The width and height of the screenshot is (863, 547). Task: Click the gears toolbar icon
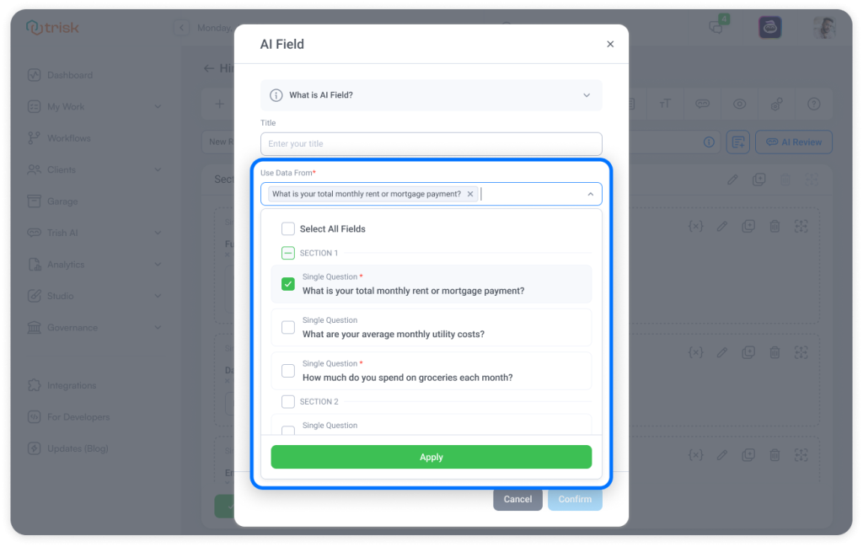(x=776, y=104)
